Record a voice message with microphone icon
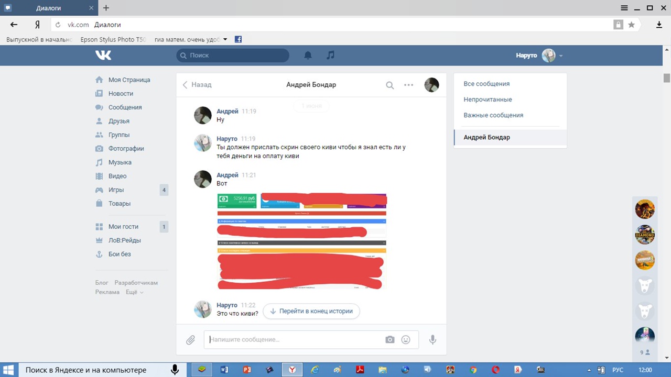 click(x=432, y=339)
